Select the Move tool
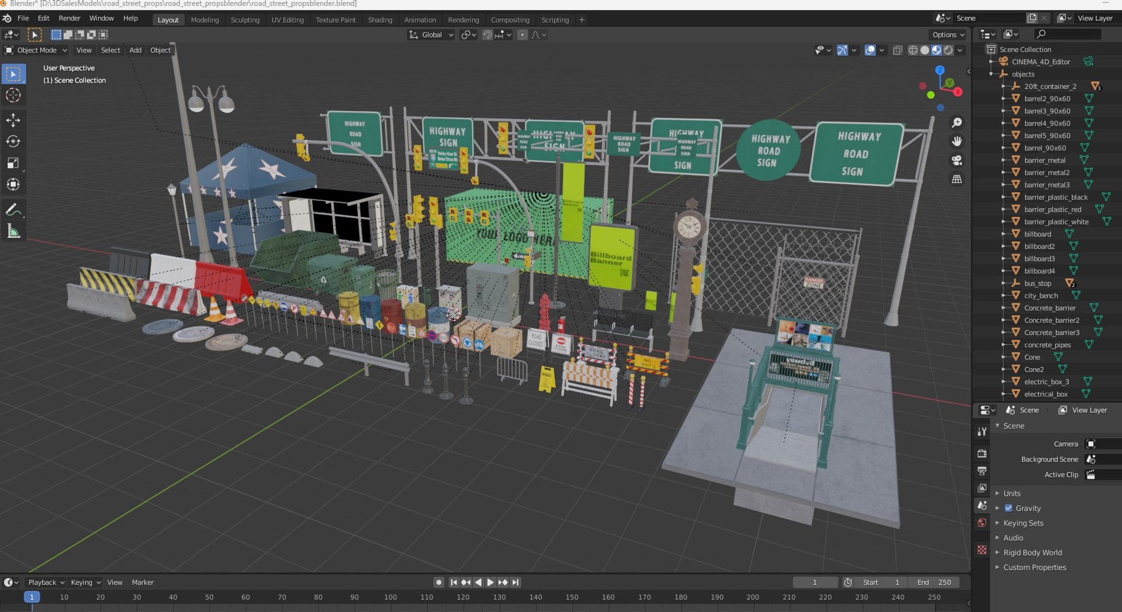Image resolution: width=1122 pixels, height=612 pixels. pyautogui.click(x=13, y=120)
